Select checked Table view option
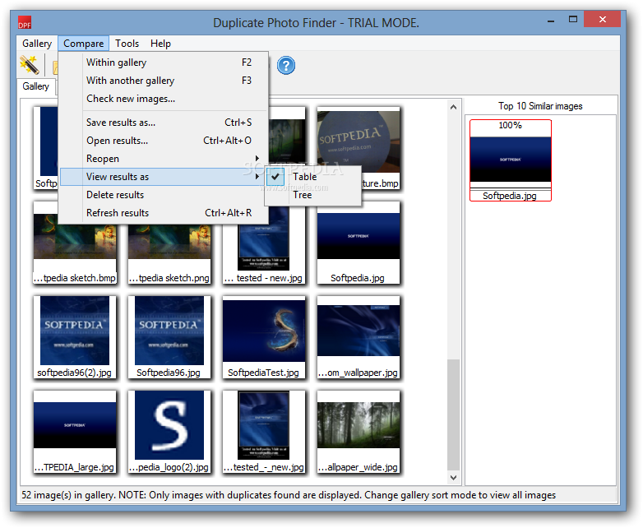 tap(313, 177)
